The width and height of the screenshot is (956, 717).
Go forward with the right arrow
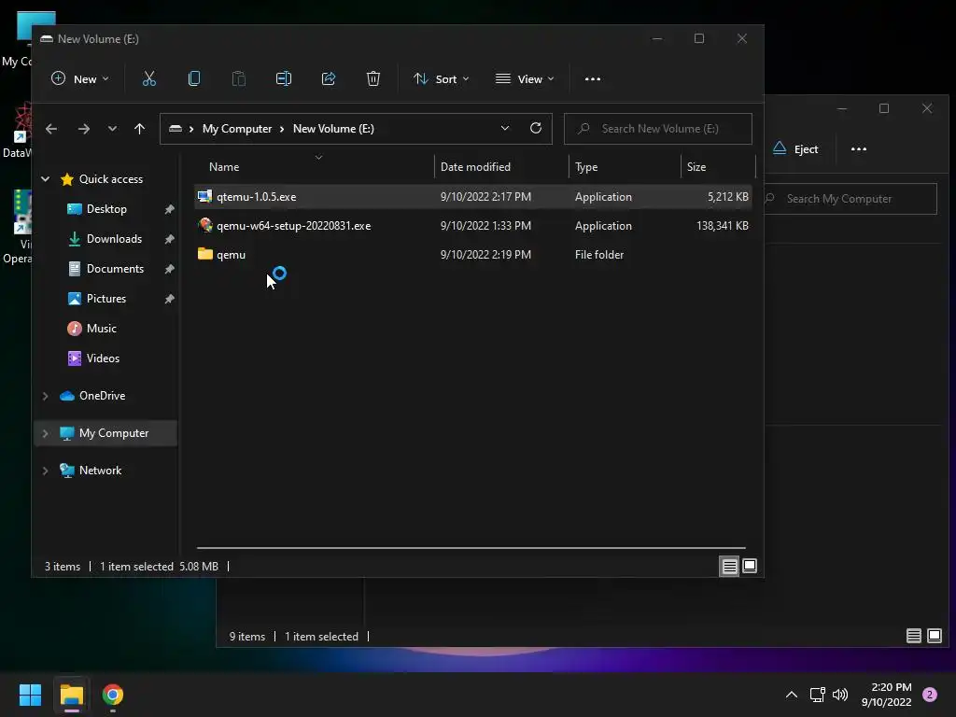[84, 129]
